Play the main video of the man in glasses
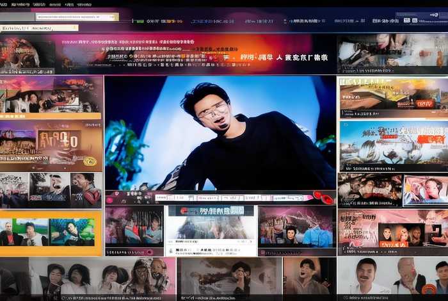This screenshot has width=448, height=301. (x=220, y=133)
